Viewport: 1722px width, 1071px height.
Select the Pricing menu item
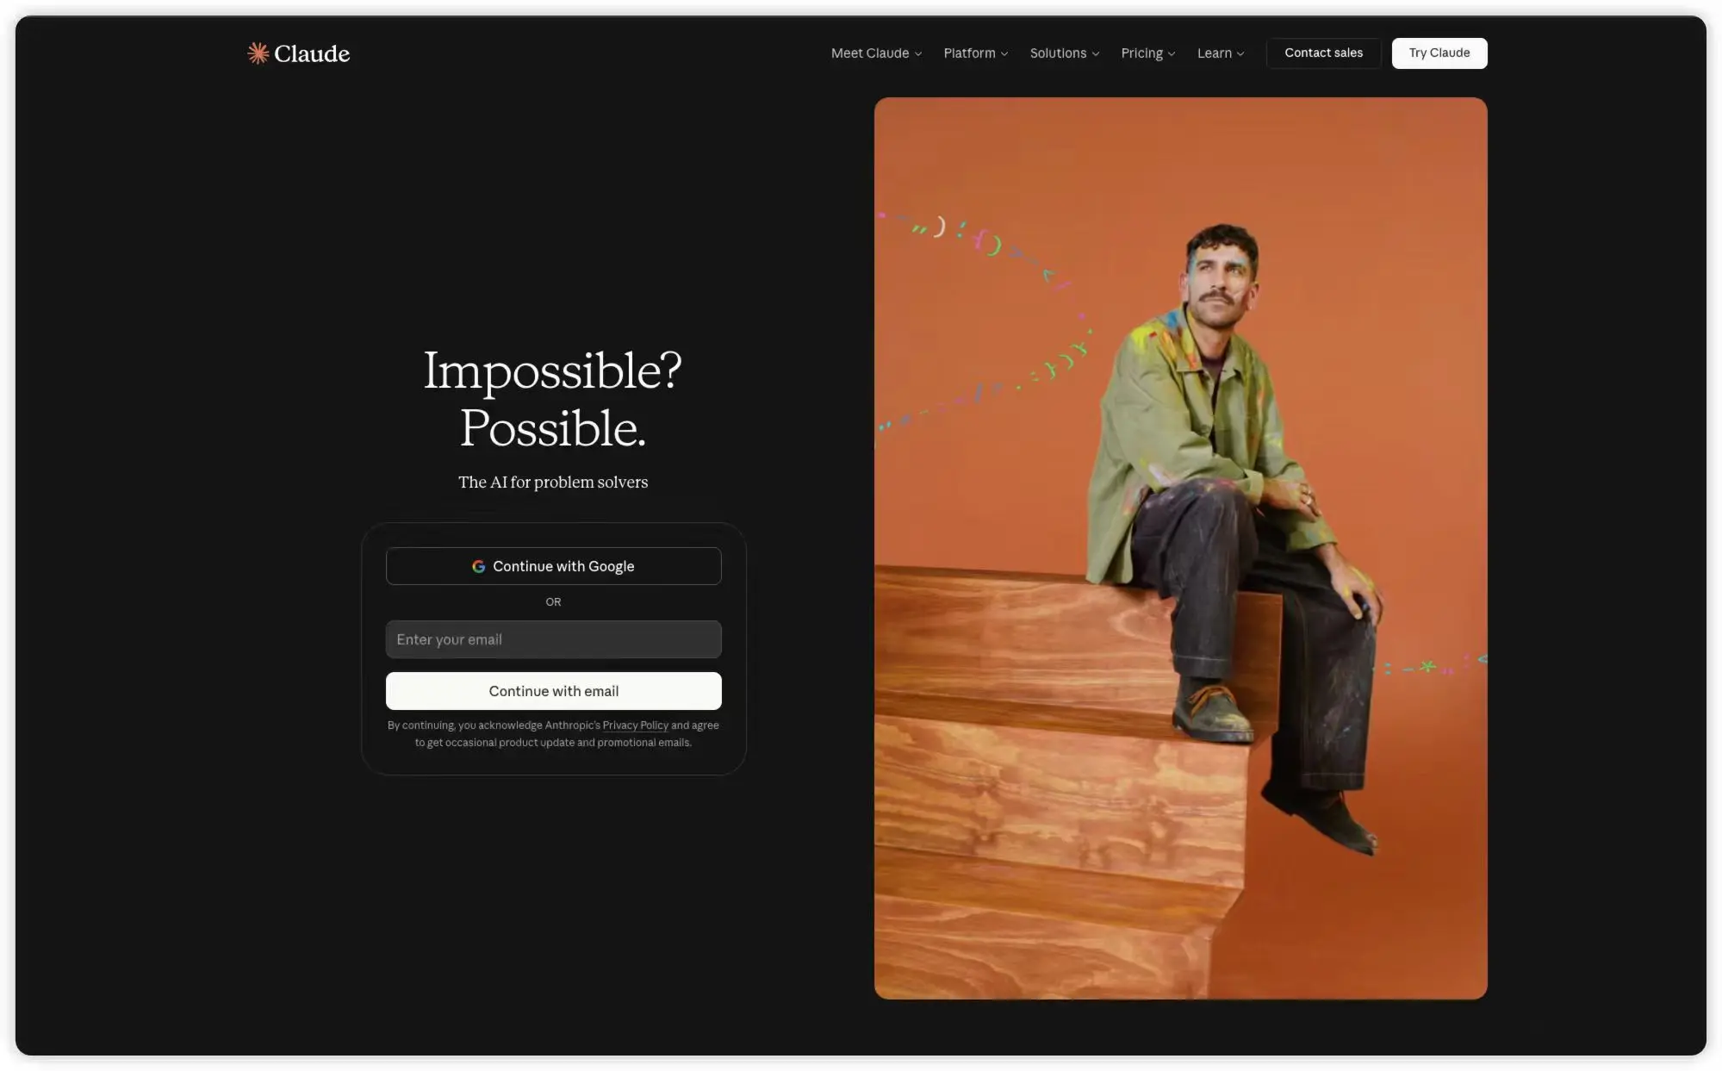tap(1148, 53)
